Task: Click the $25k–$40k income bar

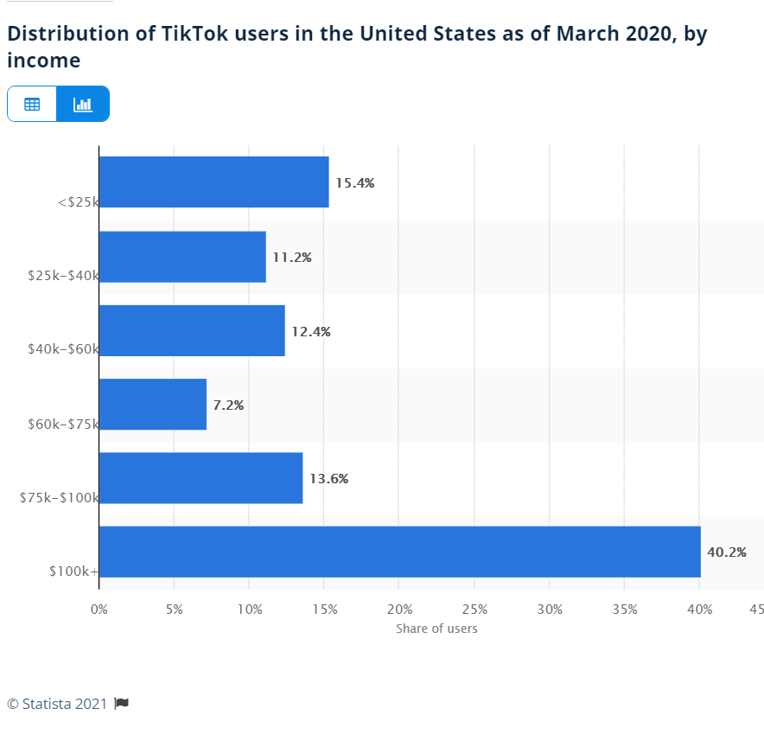Action: coord(182,257)
